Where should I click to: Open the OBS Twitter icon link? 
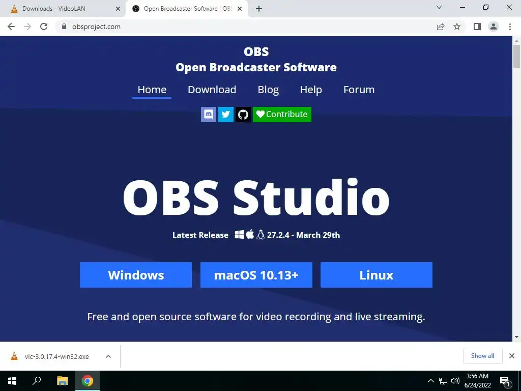pyautogui.click(x=225, y=115)
